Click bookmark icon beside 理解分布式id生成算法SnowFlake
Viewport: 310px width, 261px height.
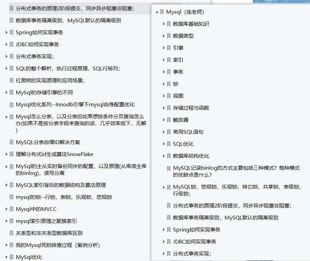point(11,154)
